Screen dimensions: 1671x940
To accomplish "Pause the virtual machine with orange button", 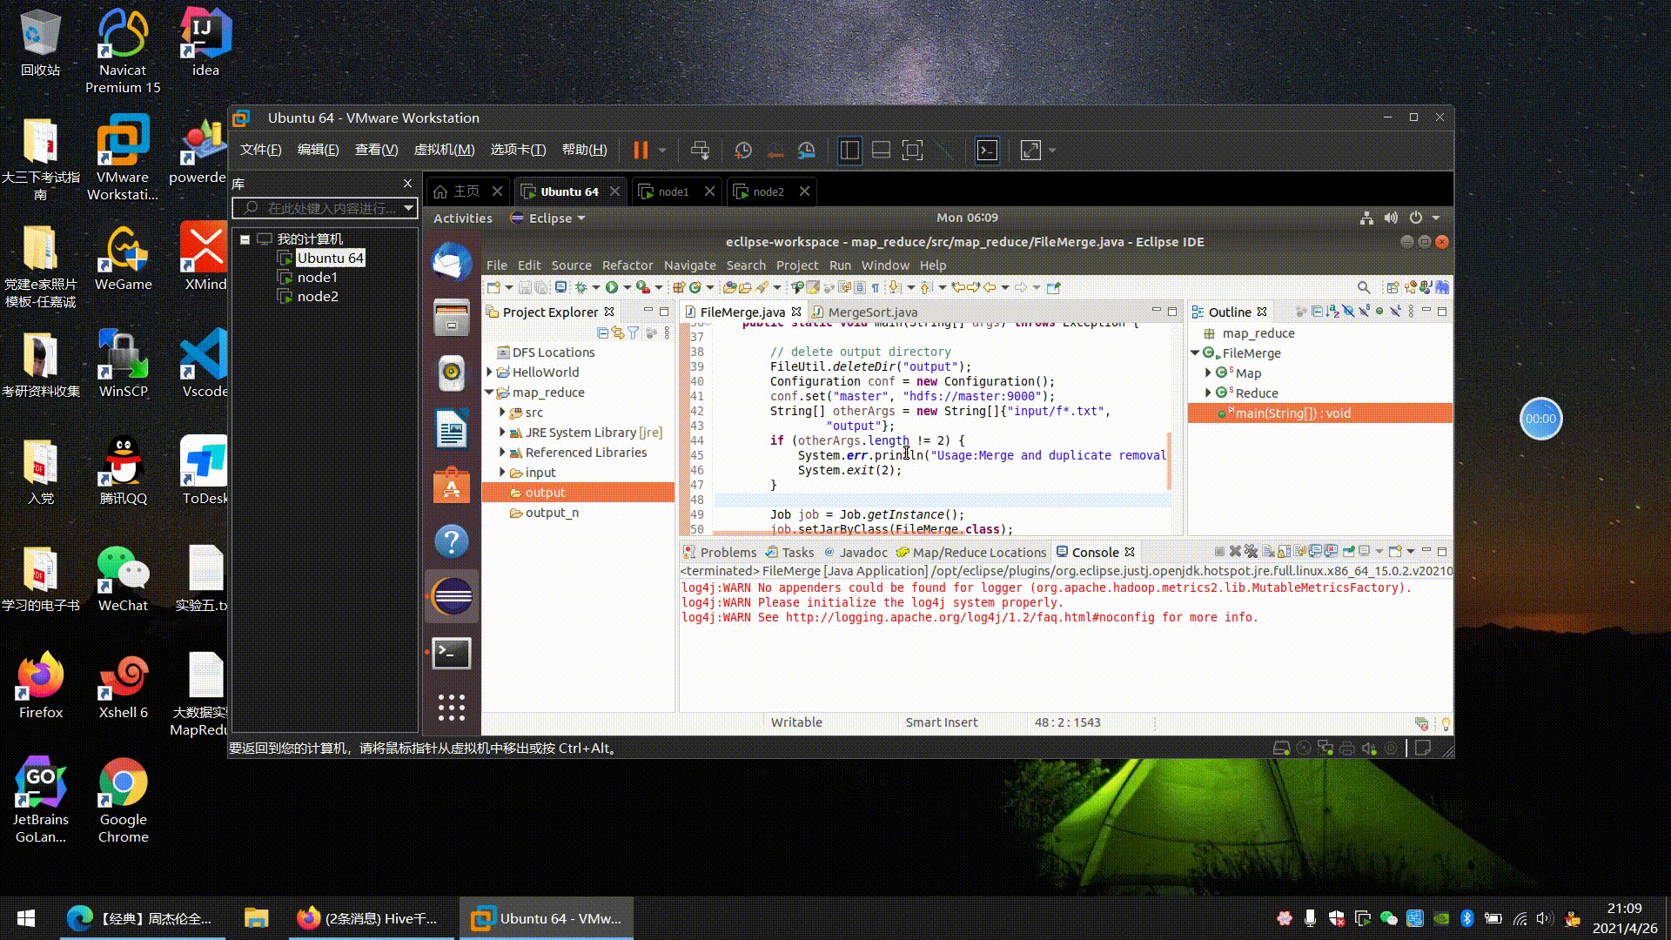I will coord(641,151).
